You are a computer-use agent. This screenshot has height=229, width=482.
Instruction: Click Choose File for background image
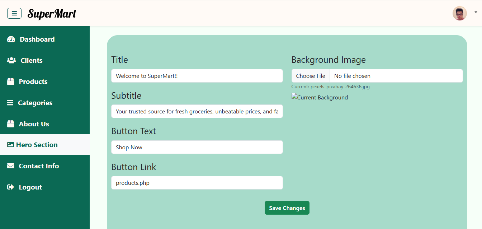[x=311, y=76]
